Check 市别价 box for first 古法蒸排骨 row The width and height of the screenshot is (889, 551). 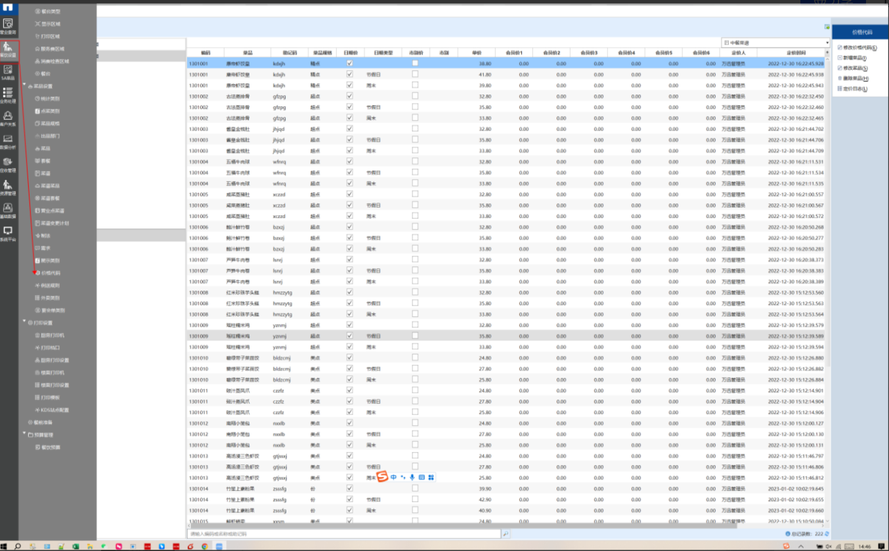coord(415,96)
